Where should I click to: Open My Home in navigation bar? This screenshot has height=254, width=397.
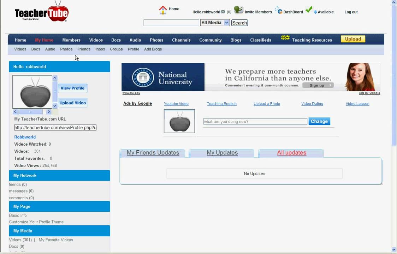pyautogui.click(x=44, y=40)
